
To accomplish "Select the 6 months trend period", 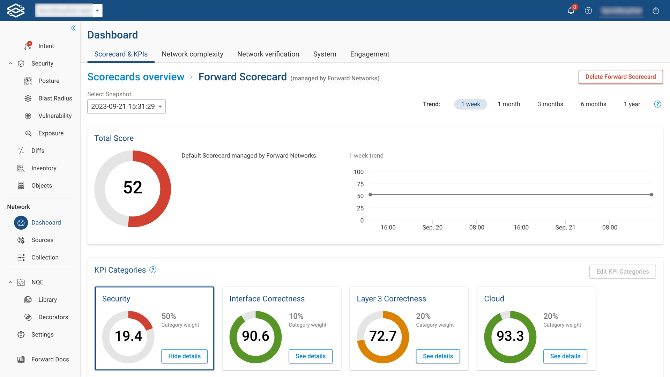I will pos(593,104).
